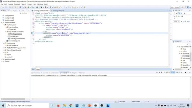Collapse frgp.utn.edu.ar.entidad package
Screen dimensions: 192x108
point(5,31)
